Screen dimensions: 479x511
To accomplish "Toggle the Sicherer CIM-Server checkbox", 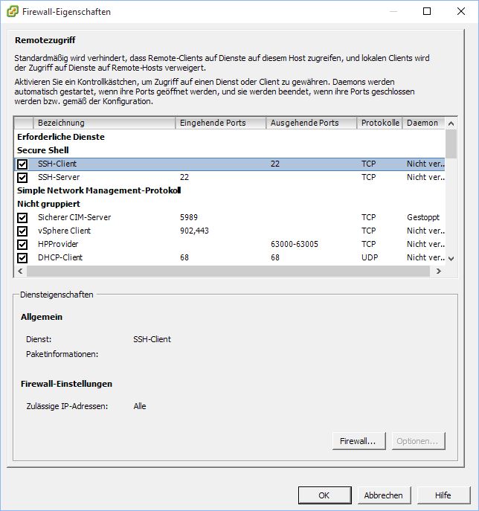I will pyautogui.click(x=22, y=217).
